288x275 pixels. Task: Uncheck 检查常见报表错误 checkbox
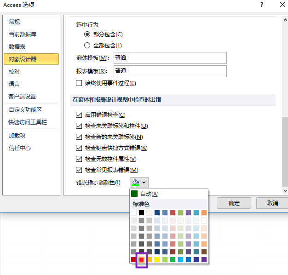click(x=79, y=170)
